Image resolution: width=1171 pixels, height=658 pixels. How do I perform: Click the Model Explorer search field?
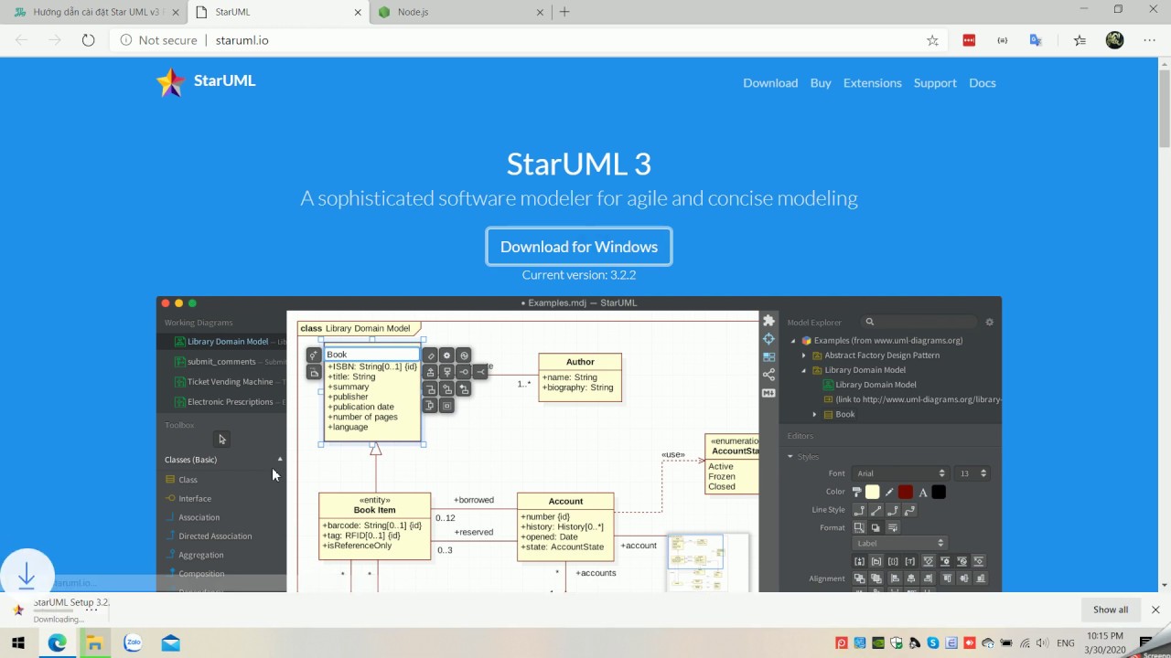click(x=919, y=322)
